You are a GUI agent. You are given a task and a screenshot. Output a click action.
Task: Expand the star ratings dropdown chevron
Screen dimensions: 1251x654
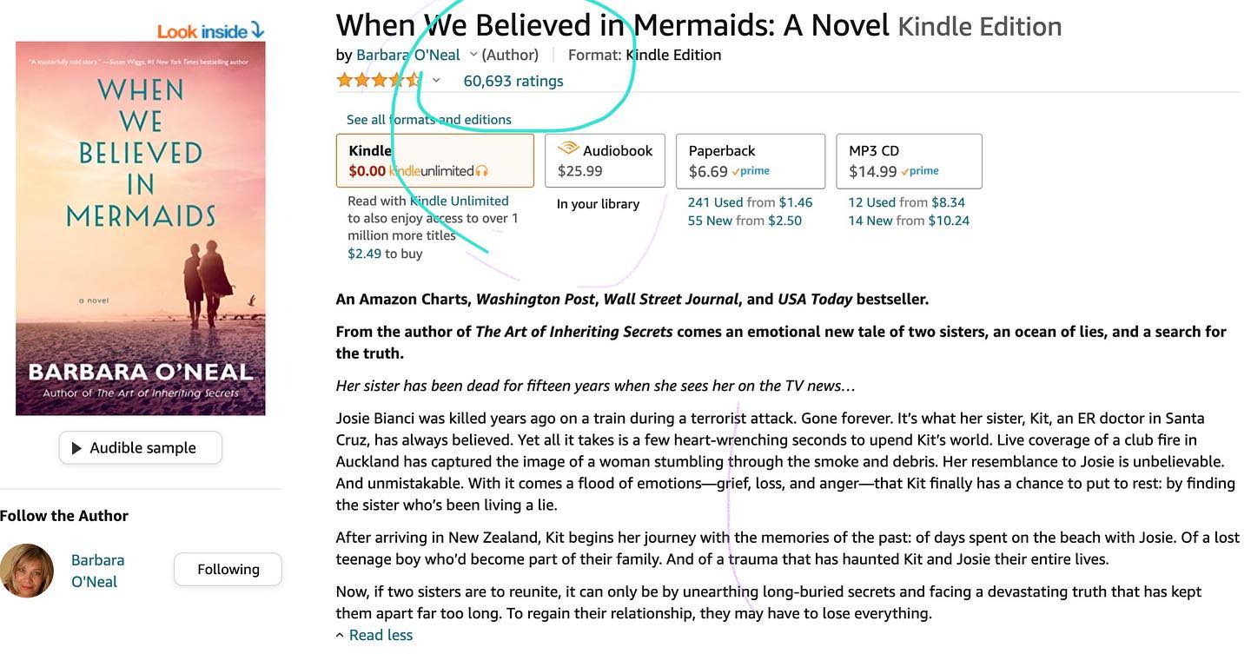click(x=436, y=81)
